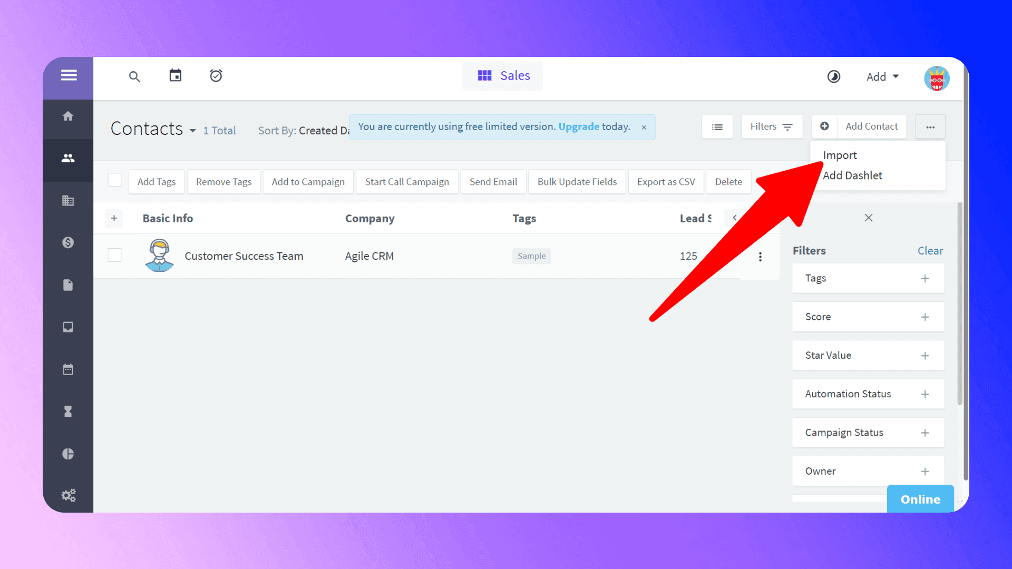Viewport: 1012px width, 569px height.
Task: Select Import from the dropdown menu
Action: pos(840,155)
